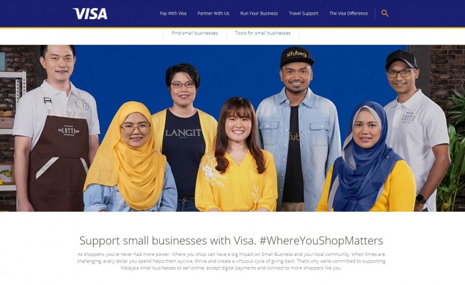Go to Find small businesses tab

coord(195,33)
